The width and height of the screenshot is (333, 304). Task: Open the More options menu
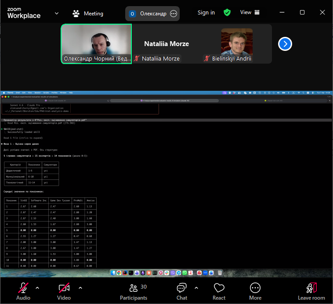255,291
